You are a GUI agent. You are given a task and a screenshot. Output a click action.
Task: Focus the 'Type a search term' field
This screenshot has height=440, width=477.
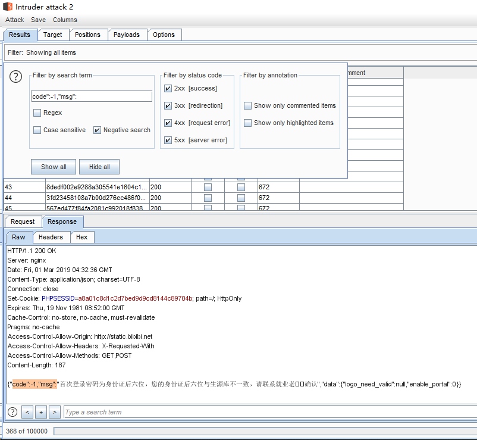coord(270,412)
